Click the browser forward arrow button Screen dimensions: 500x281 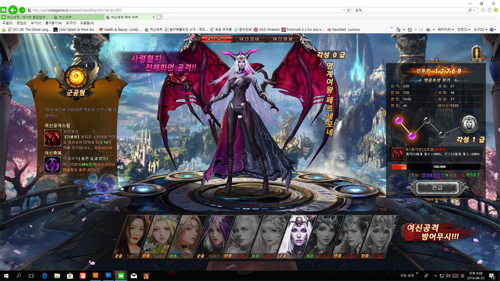22,10
